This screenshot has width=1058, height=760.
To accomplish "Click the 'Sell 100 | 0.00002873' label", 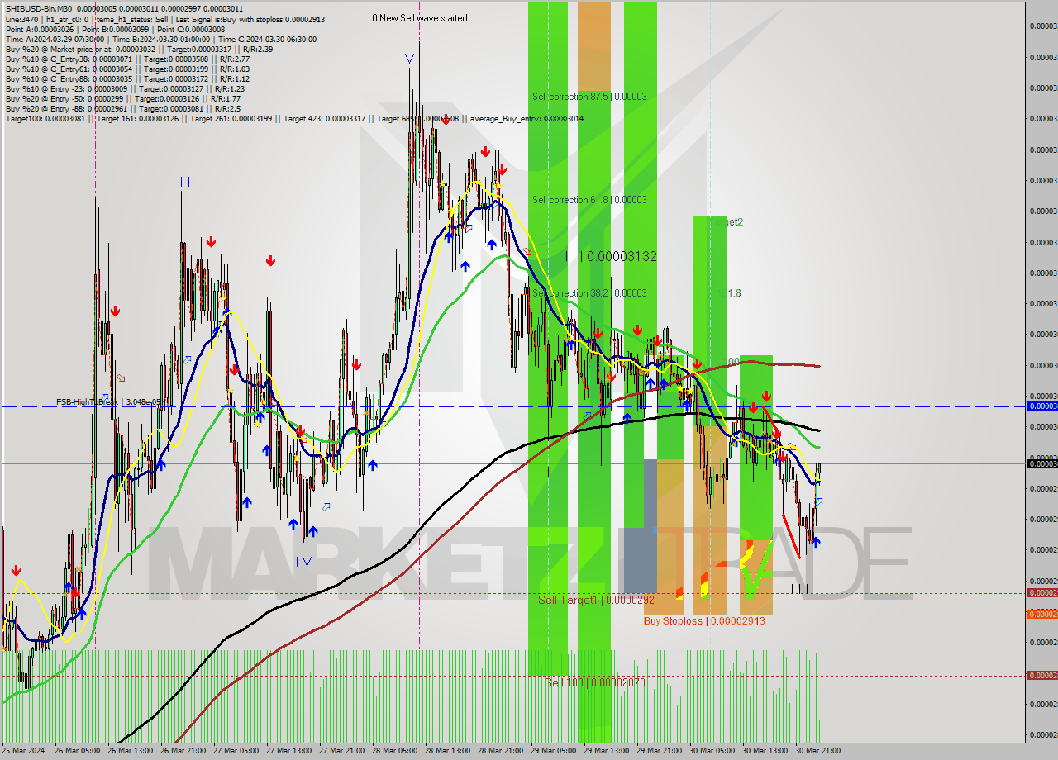I will pyautogui.click(x=595, y=682).
